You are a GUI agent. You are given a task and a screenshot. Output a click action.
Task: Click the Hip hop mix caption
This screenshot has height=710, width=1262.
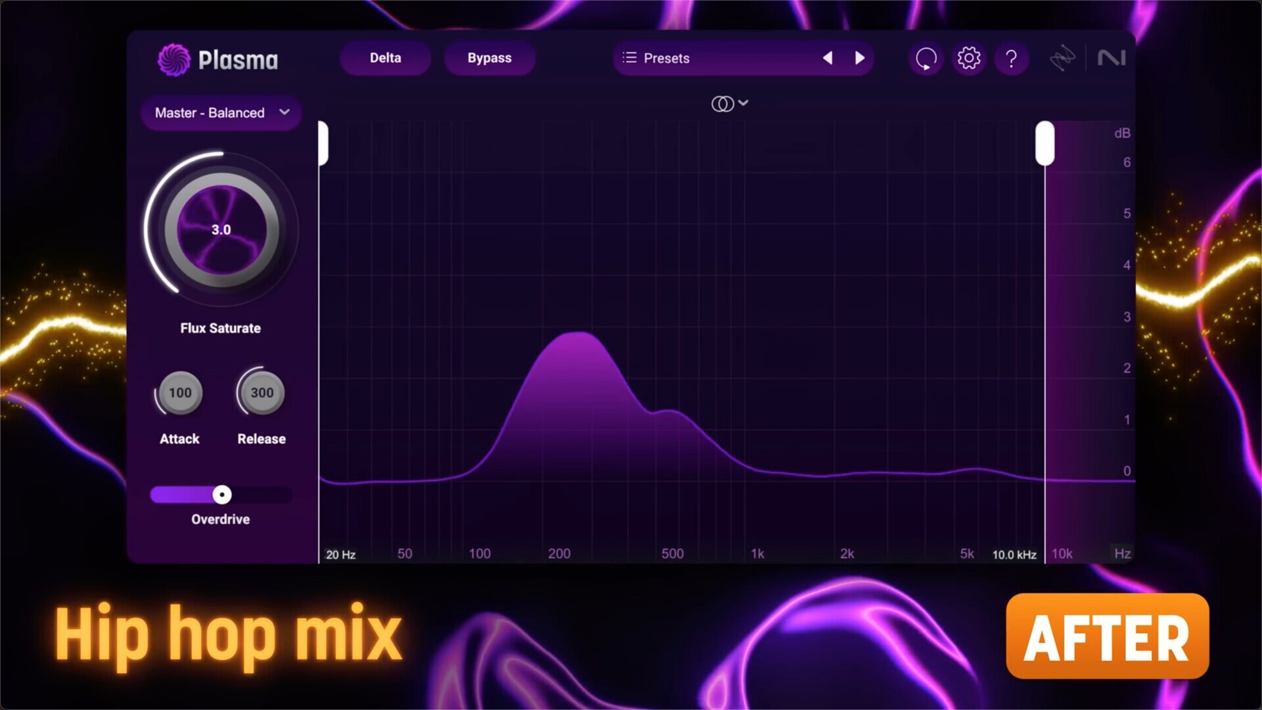228,636
